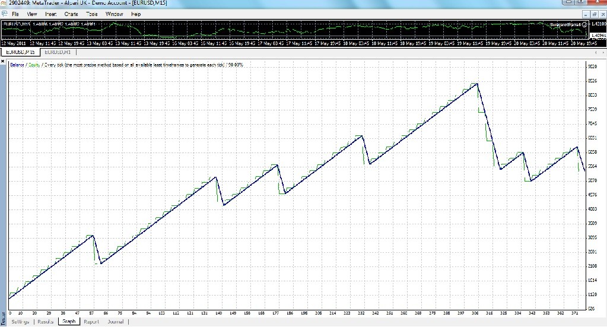
Task: Open the Help menu
Action: click(136, 14)
